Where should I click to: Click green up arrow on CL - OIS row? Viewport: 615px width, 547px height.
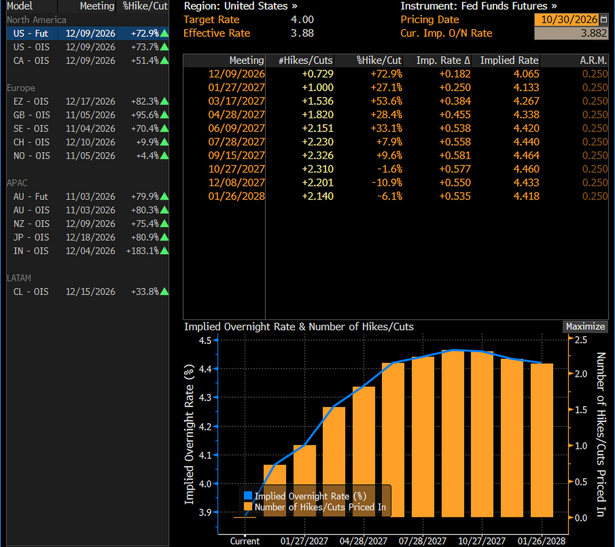click(x=164, y=292)
